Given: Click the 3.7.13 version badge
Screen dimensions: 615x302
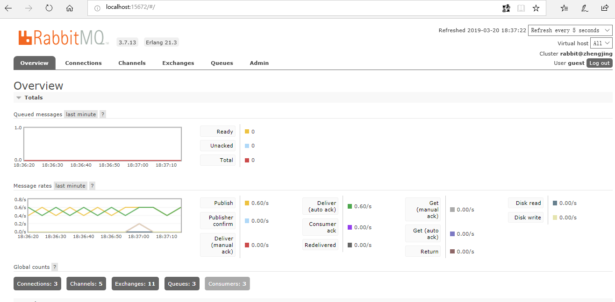Looking at the screenshot, I should (x=127, y=42).
